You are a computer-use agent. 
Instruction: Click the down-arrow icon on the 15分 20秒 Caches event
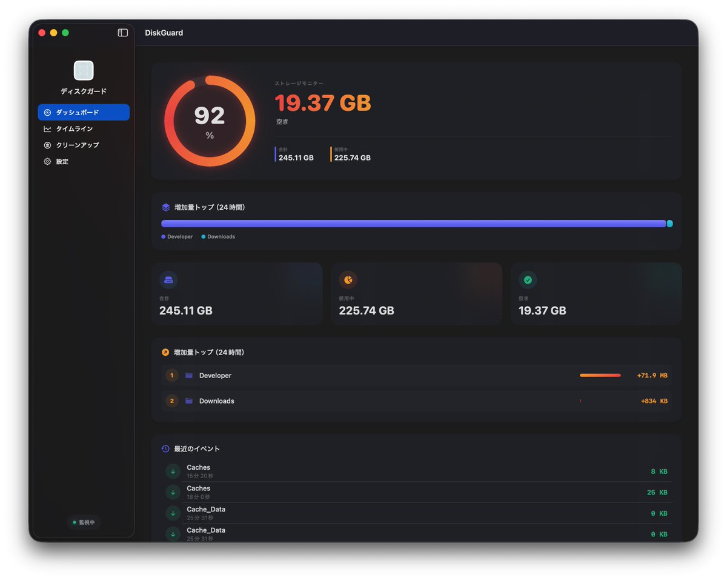[x=173, y=472]
